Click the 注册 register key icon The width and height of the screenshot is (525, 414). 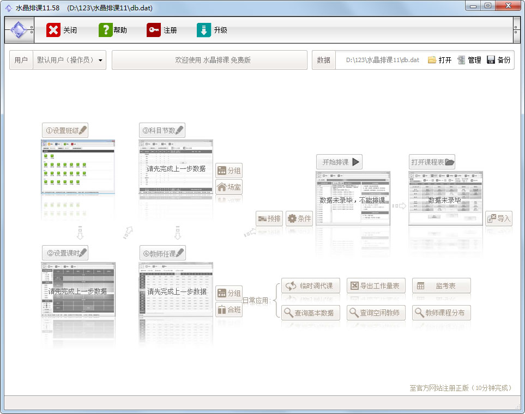coord(153,31)
